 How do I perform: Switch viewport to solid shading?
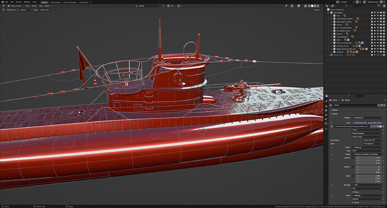coord(312,6)
